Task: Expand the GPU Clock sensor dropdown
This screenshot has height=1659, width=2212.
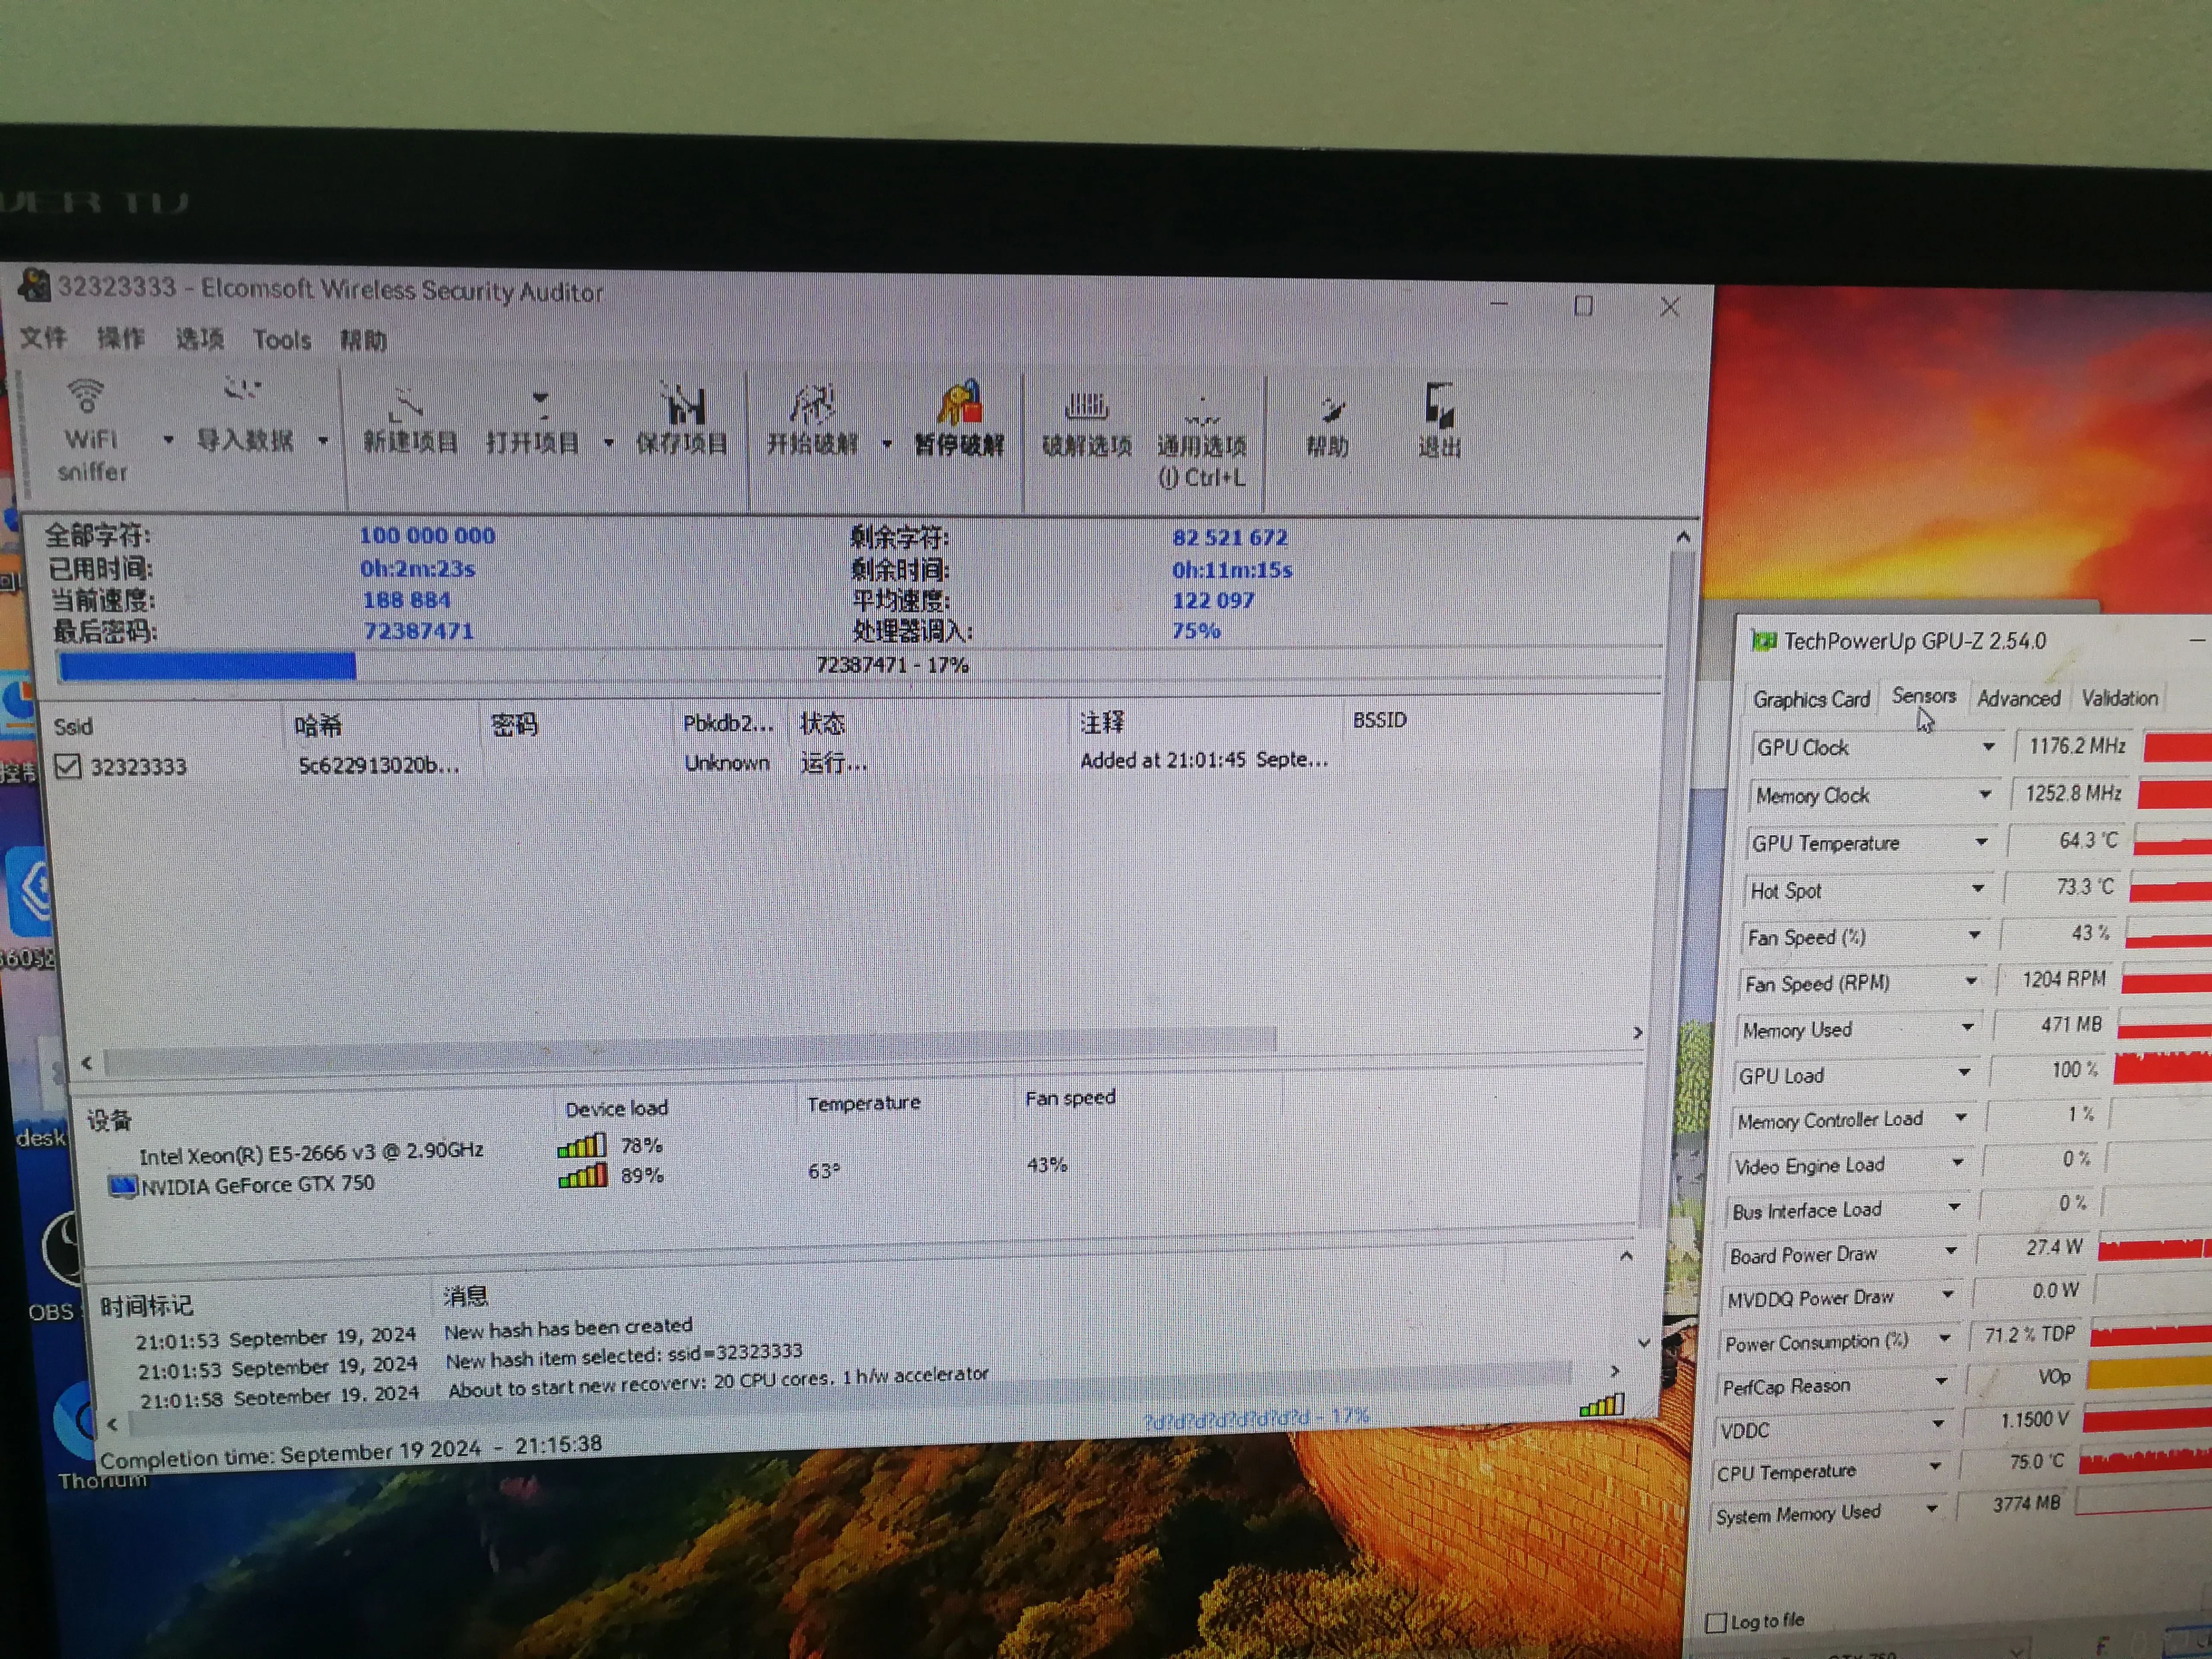Action: (1988, 747)
